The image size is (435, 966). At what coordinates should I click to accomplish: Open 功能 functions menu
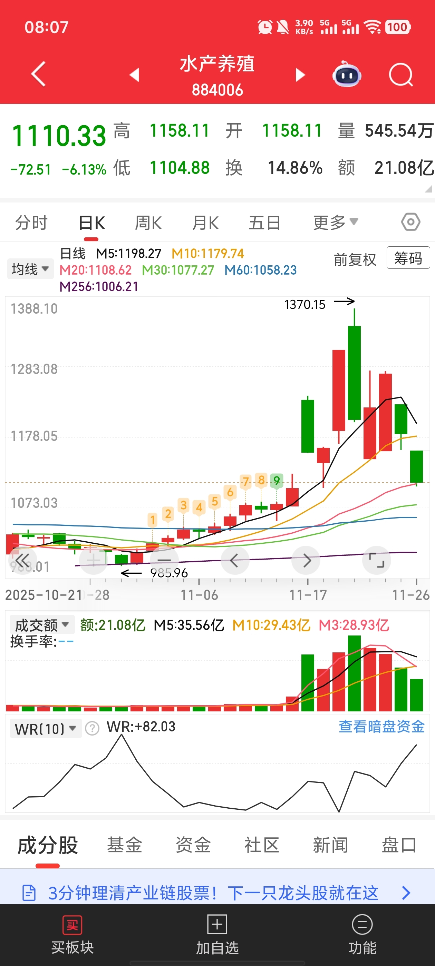362,934
